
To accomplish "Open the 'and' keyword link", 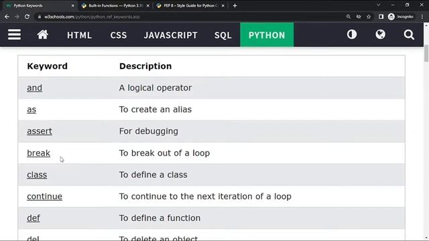I will (x=34, y=88).
